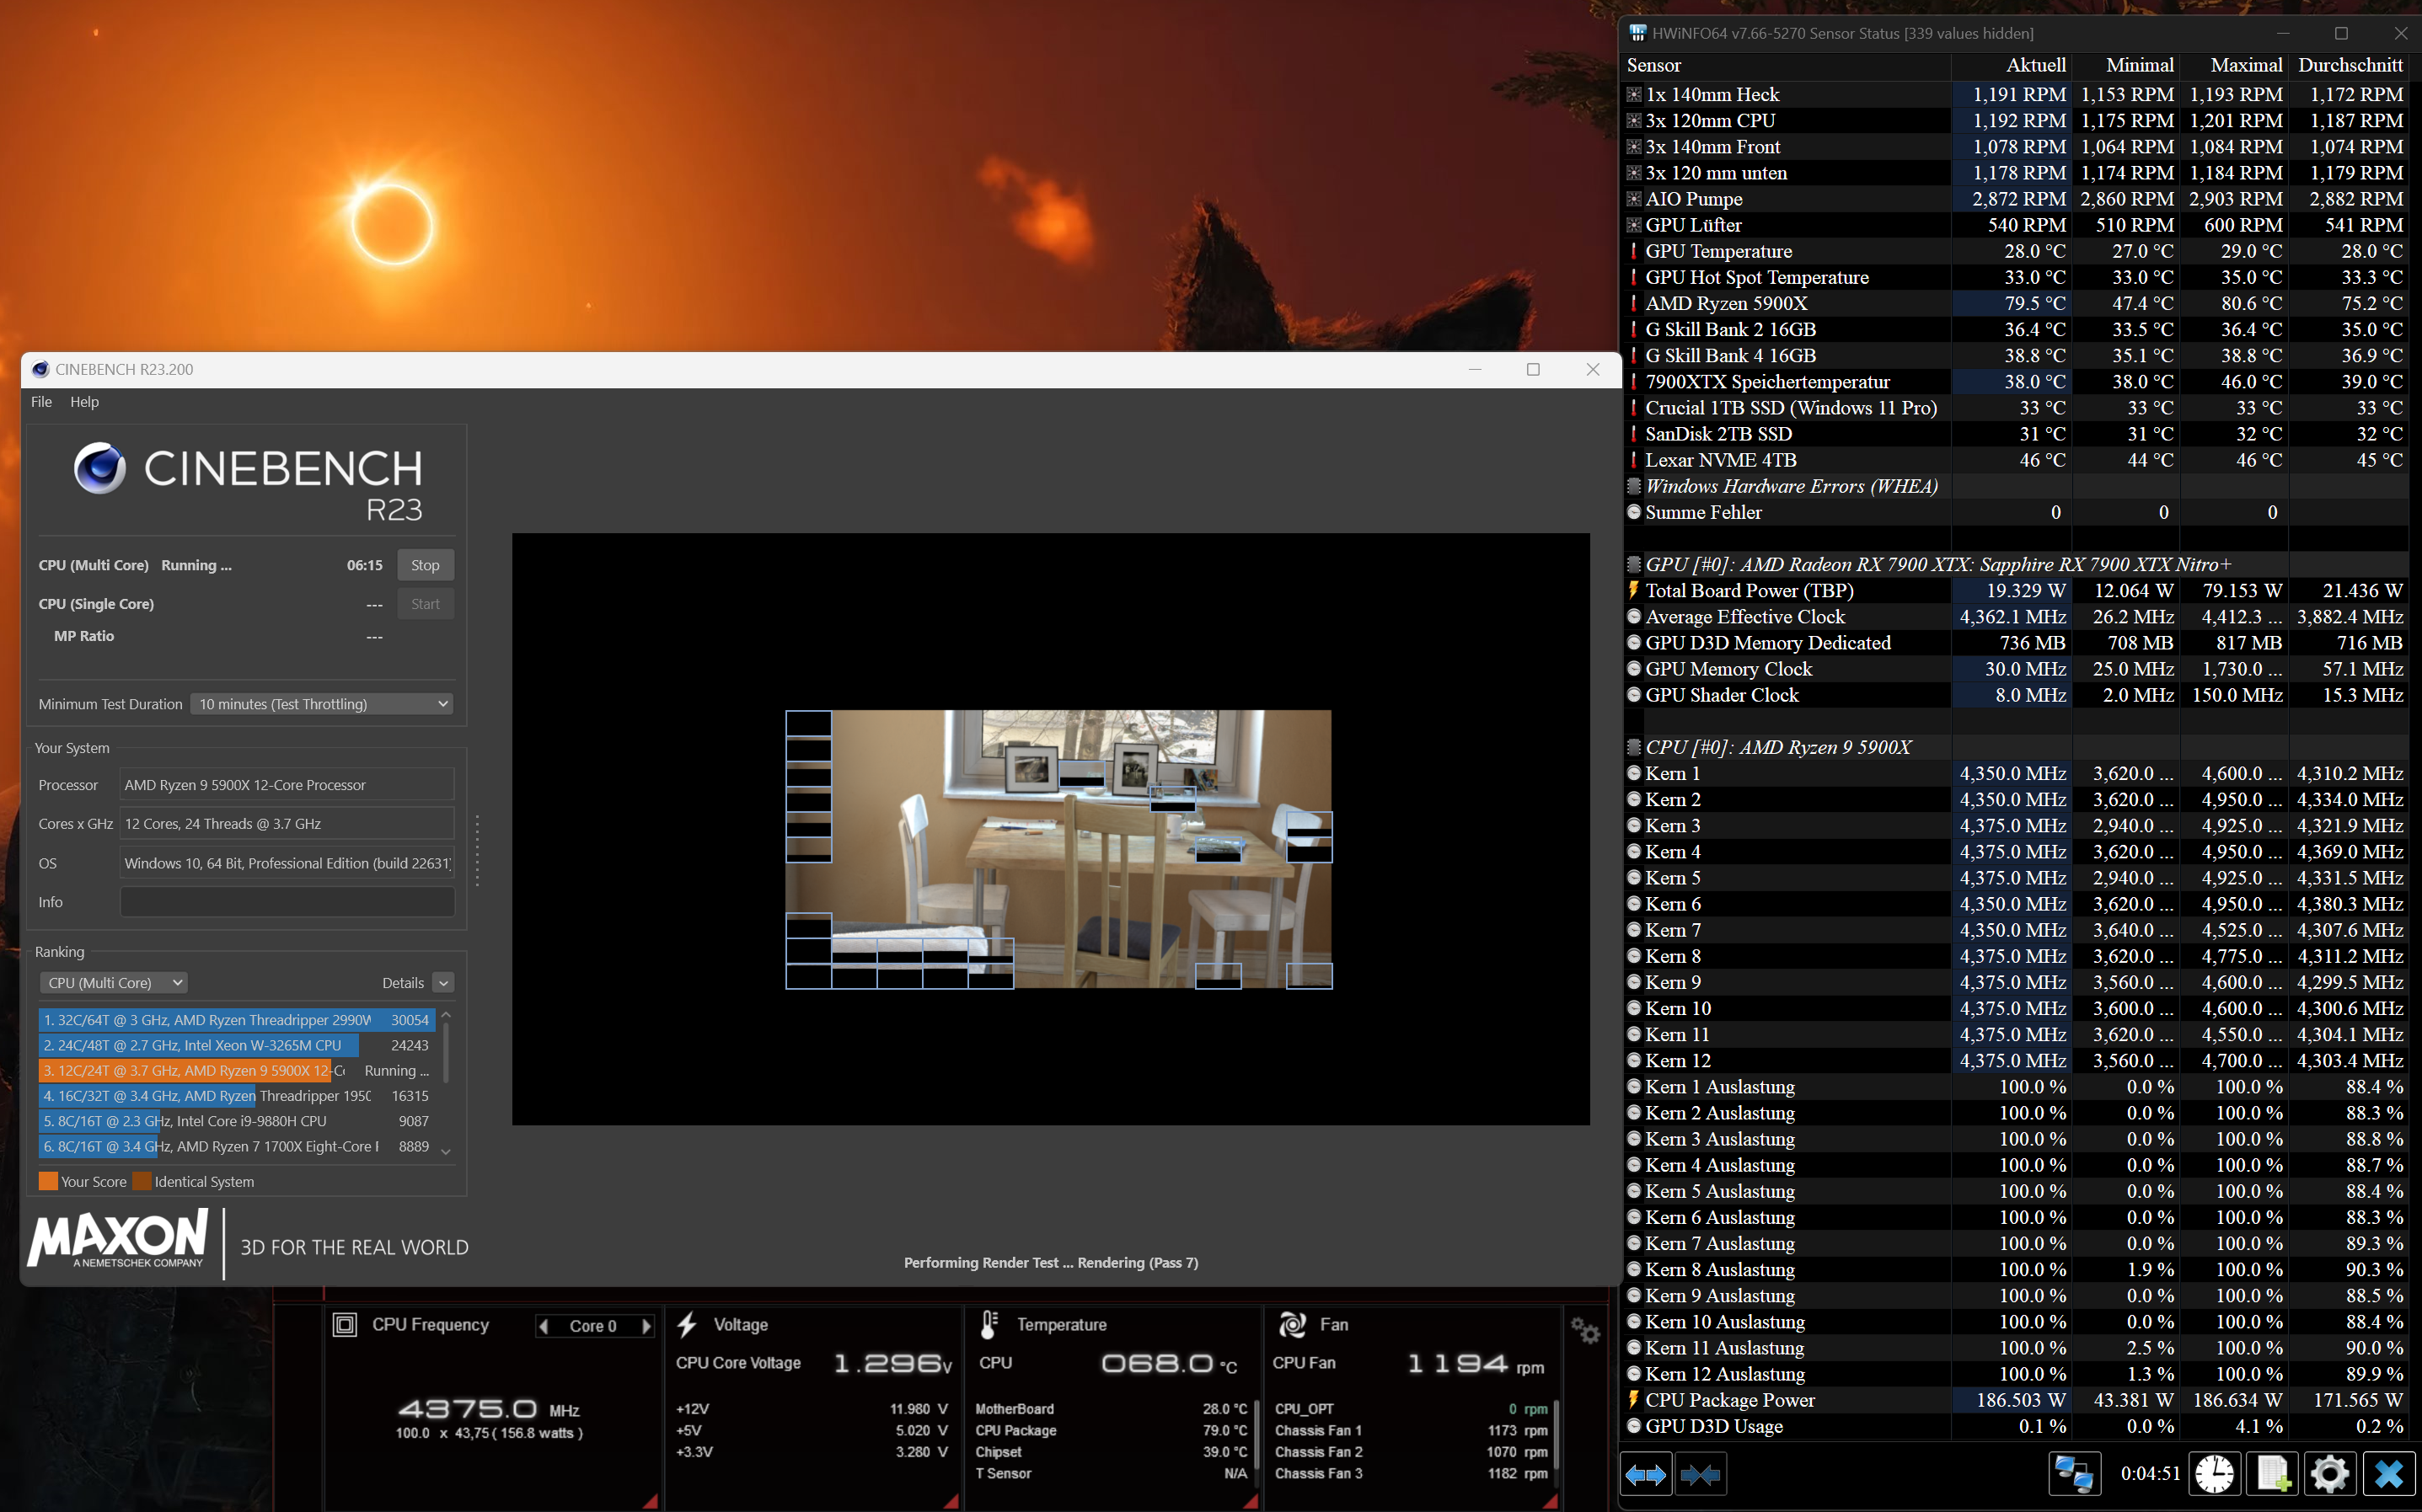The height and width of the screenshot is (1512, 2422).
Task: Click HWiNFO expand columns arrows icon
Action: [1646, 1474]
